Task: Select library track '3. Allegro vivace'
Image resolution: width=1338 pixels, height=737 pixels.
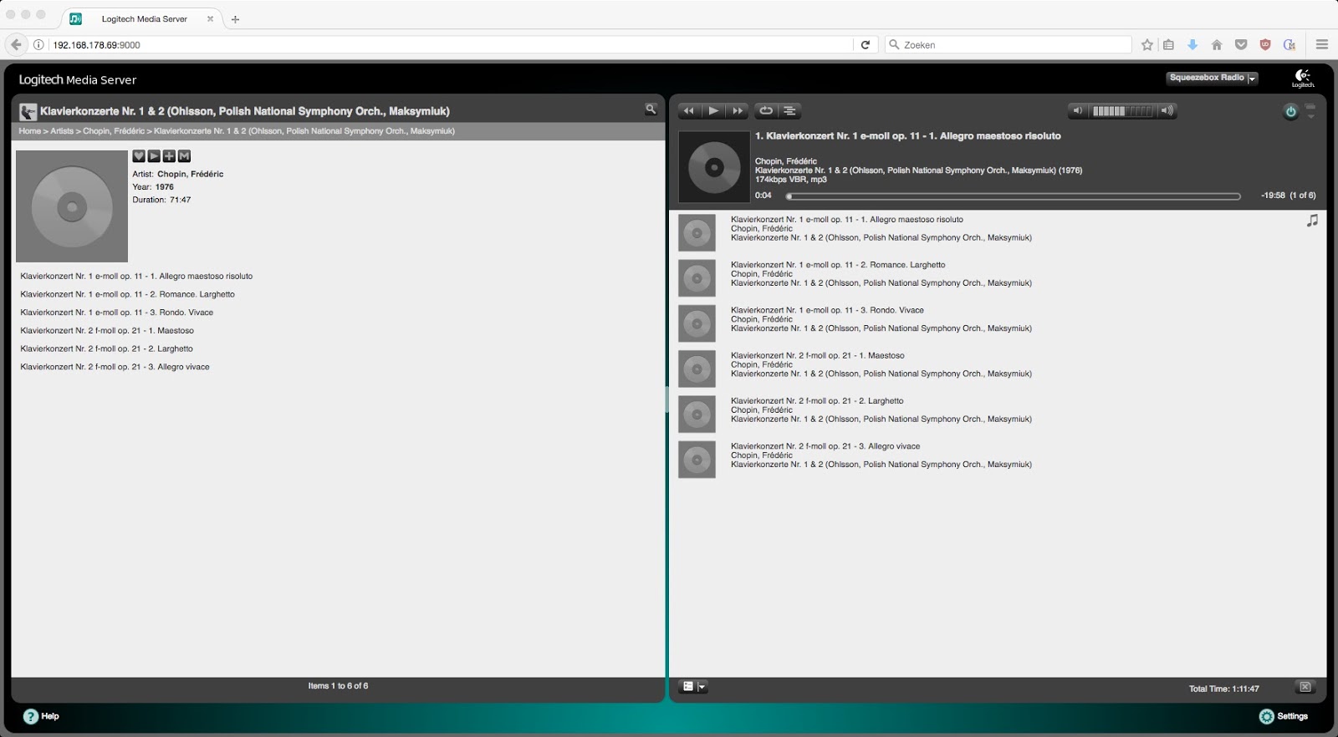Action: pos(115,367)
